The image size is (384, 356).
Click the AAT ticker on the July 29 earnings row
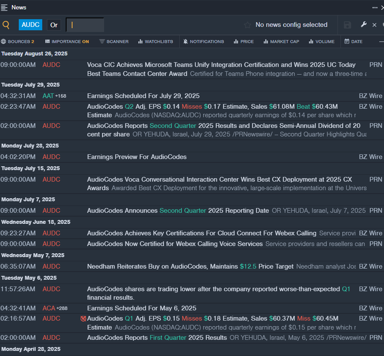click(x=48, y=96)
